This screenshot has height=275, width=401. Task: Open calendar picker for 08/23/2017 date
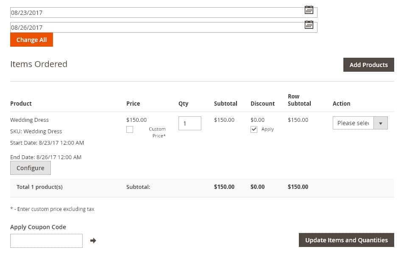coord(309,10)
